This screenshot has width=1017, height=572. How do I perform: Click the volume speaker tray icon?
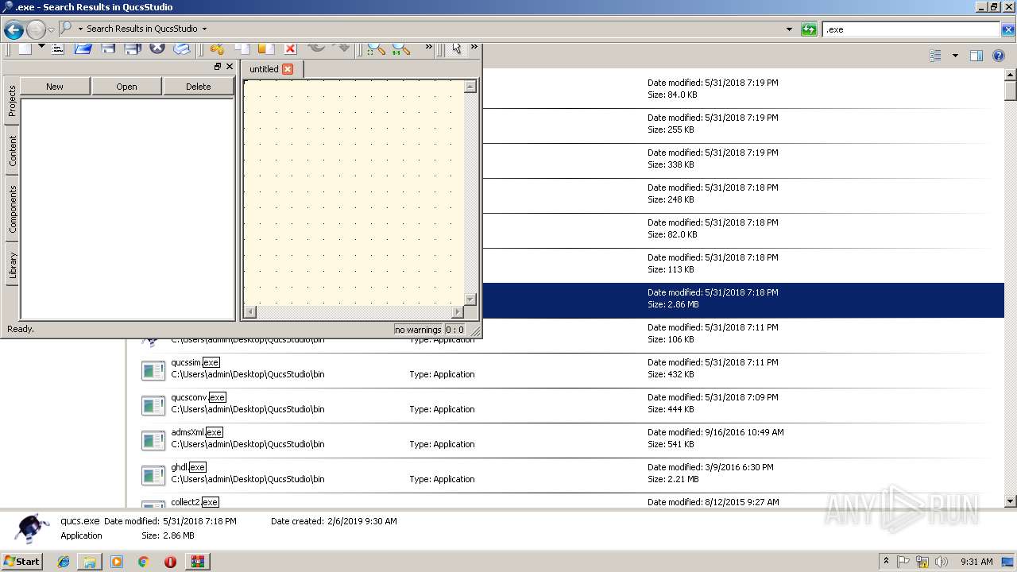pyautogui.click(x=941, y=562)
